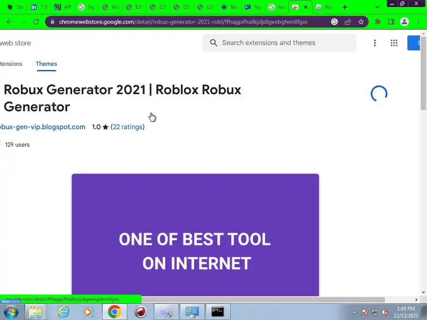Open the Chrome three-dot menu
The height and width of the screenshot is (320, 427).
pyautogui.click(x=418, y=22)
